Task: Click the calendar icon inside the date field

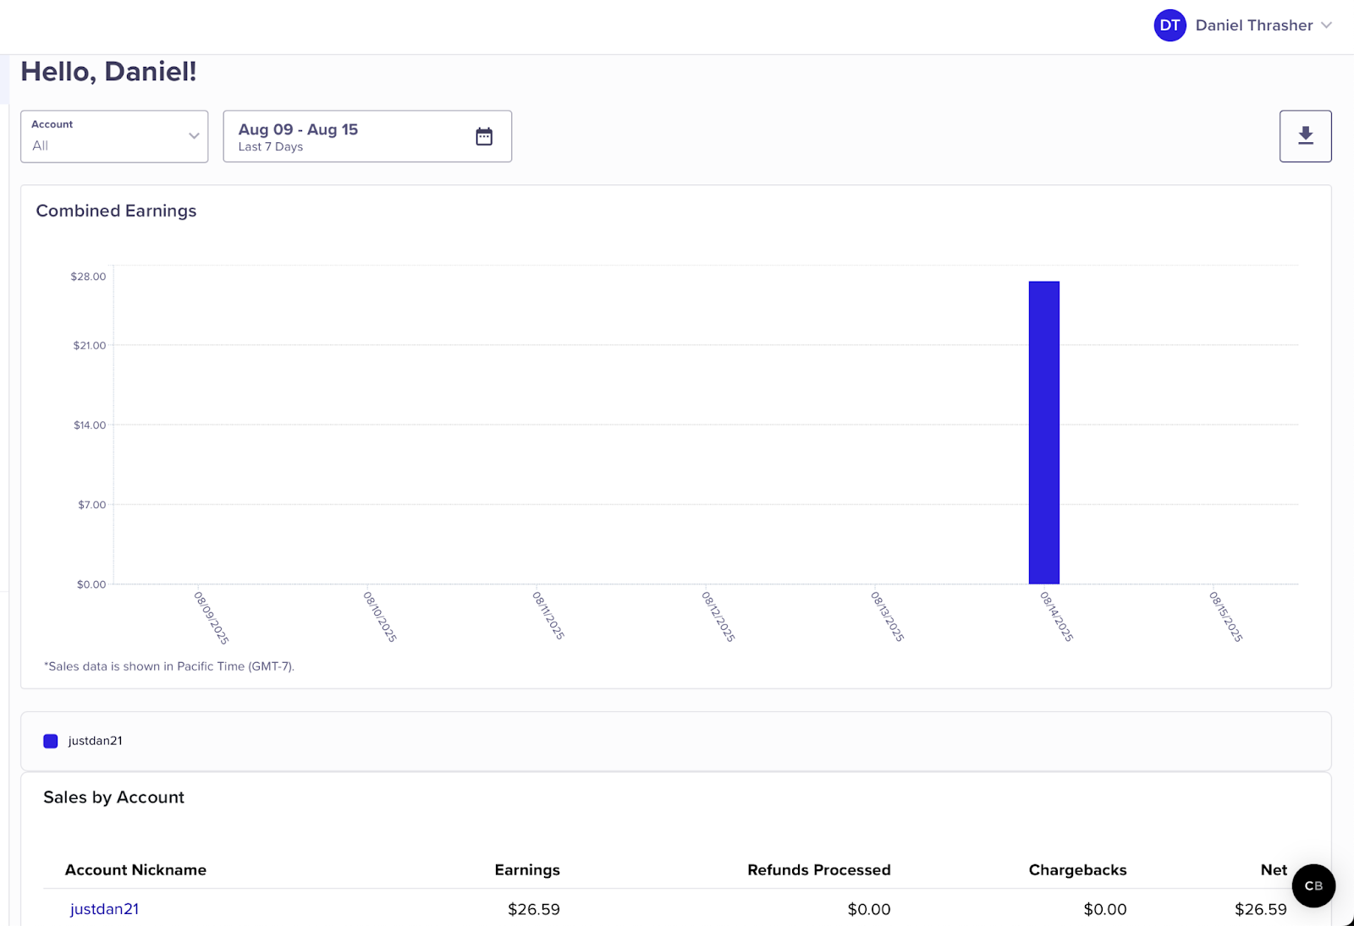Action: (483, 135)
